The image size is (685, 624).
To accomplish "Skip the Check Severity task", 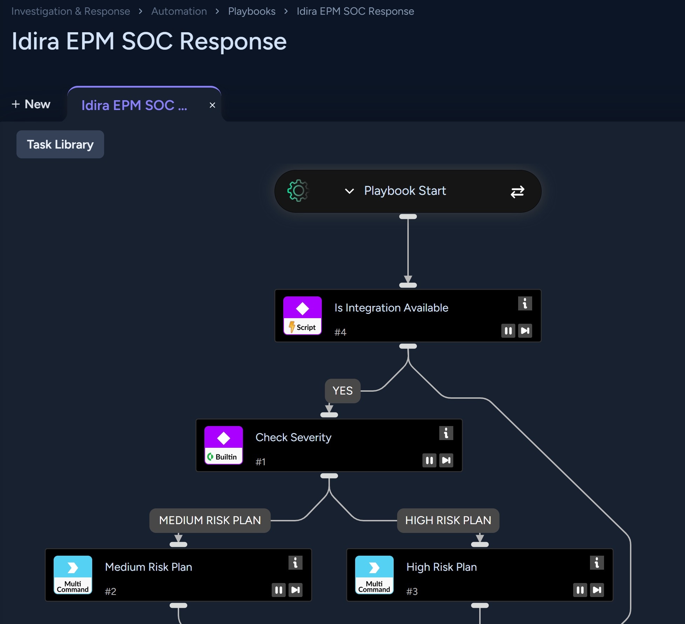I will pos(446,460).
